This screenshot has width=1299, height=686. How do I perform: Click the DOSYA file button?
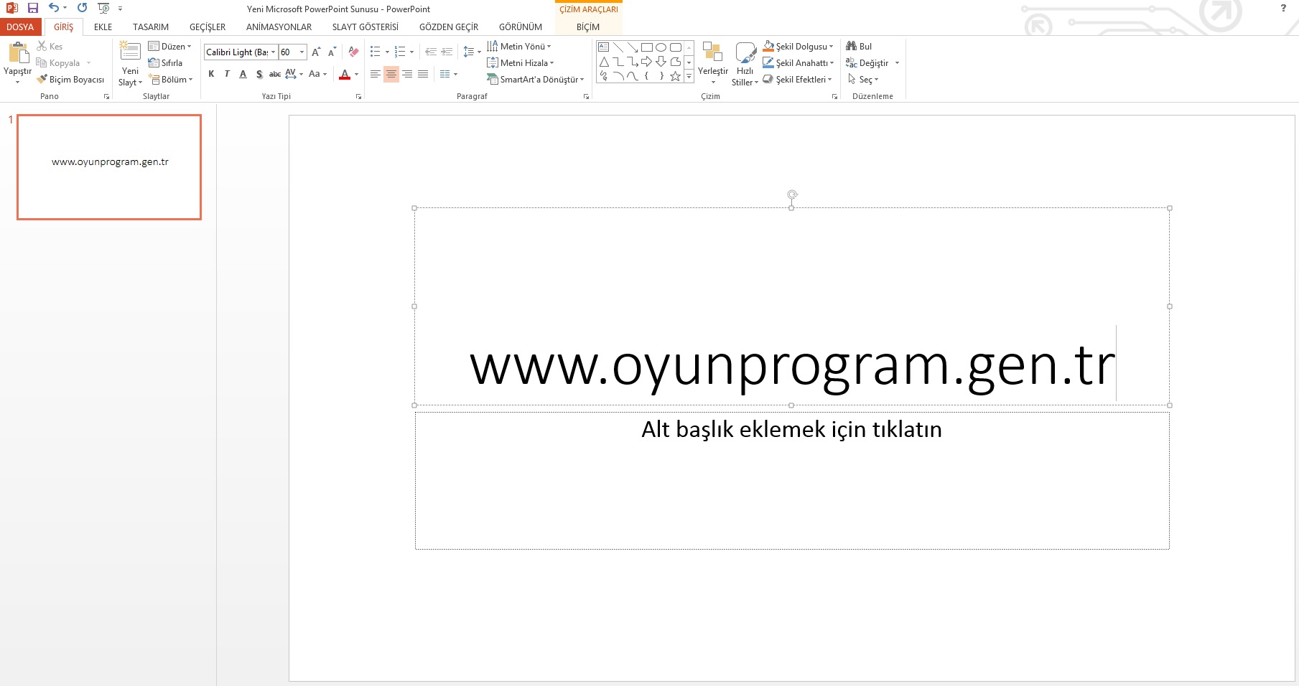coord(20,27)
